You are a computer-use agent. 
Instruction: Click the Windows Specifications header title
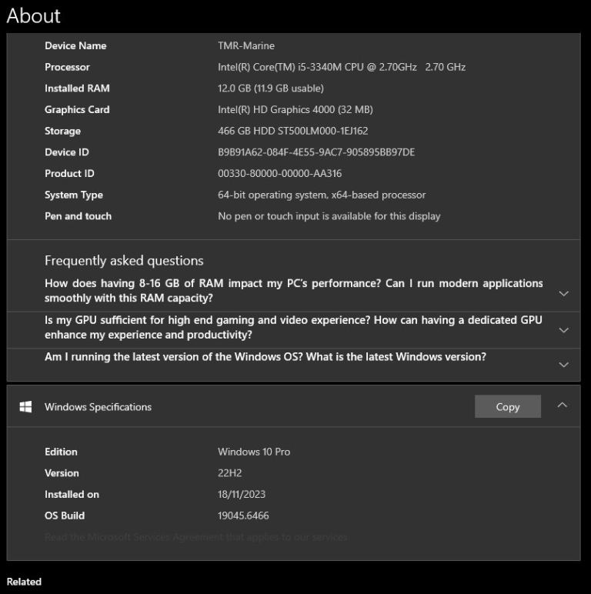point(98,406)
